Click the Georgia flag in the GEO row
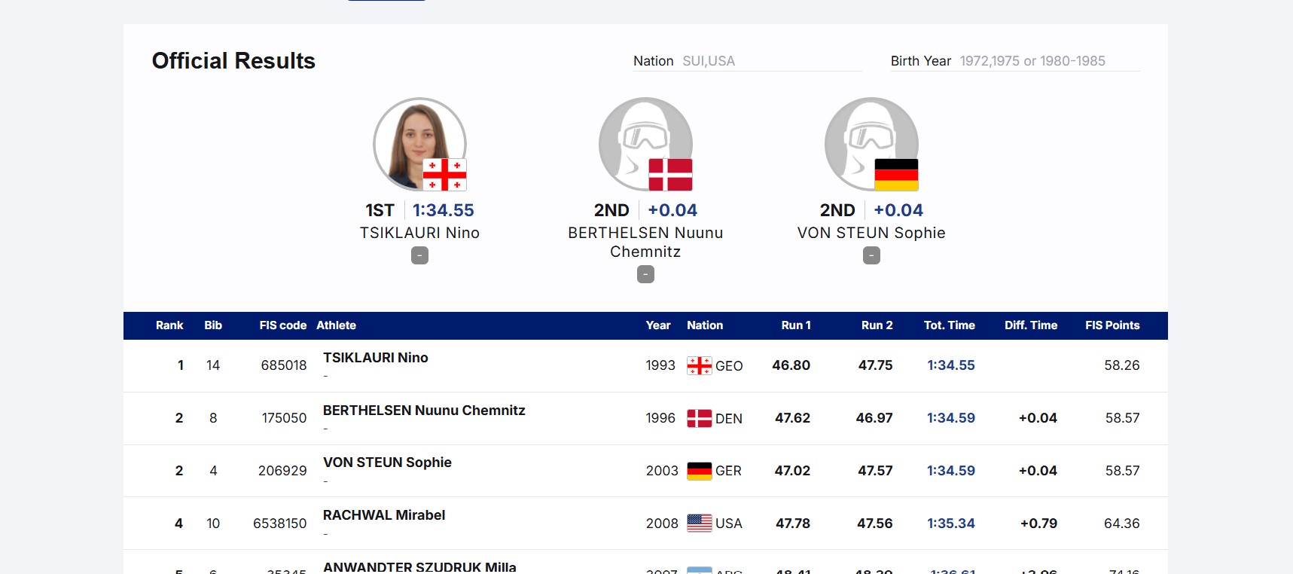This screenshot has width=1293, height=574. coord(699,365)
